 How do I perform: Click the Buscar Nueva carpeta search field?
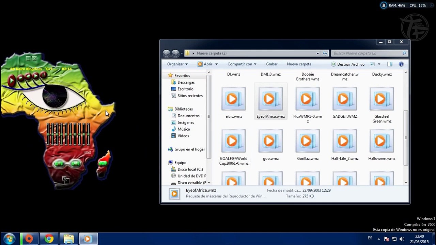pyautogui.click(x=369, y=53)
